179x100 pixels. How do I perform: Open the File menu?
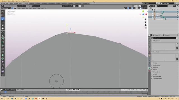4,3
